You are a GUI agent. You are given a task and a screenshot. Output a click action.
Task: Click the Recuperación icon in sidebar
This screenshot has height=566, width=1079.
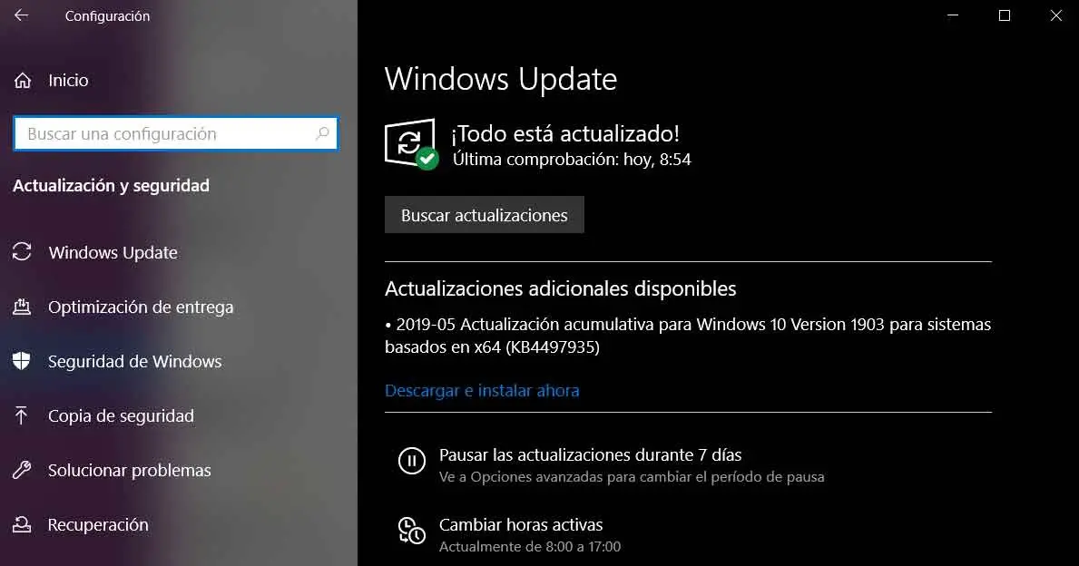(x=22, y=525)
